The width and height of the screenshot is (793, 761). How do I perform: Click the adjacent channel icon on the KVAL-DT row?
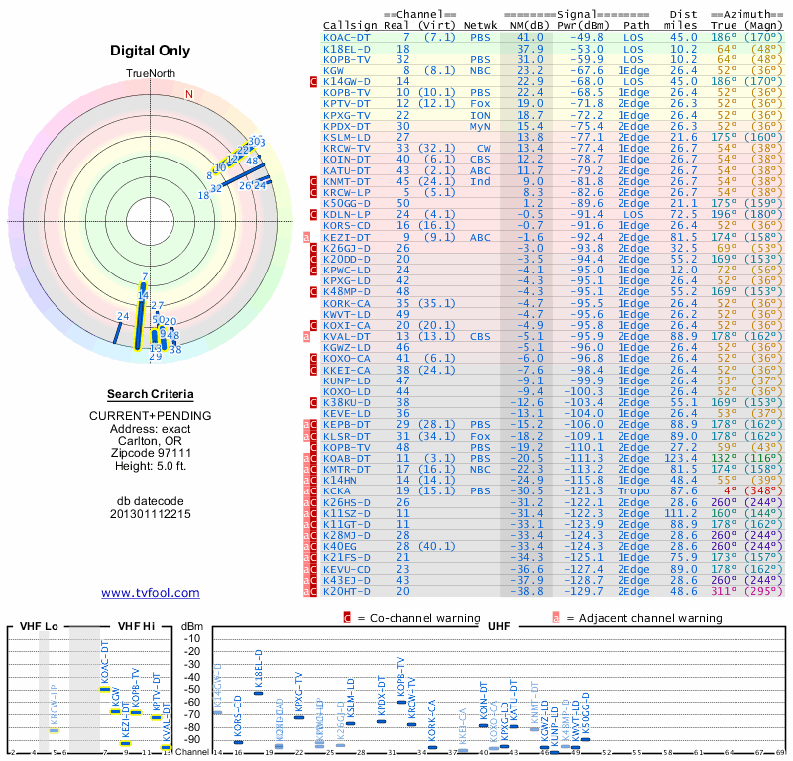[x=306, y=336]
